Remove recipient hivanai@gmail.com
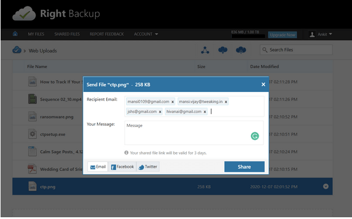This screenshot has width=352, height=219. [205, 112]
